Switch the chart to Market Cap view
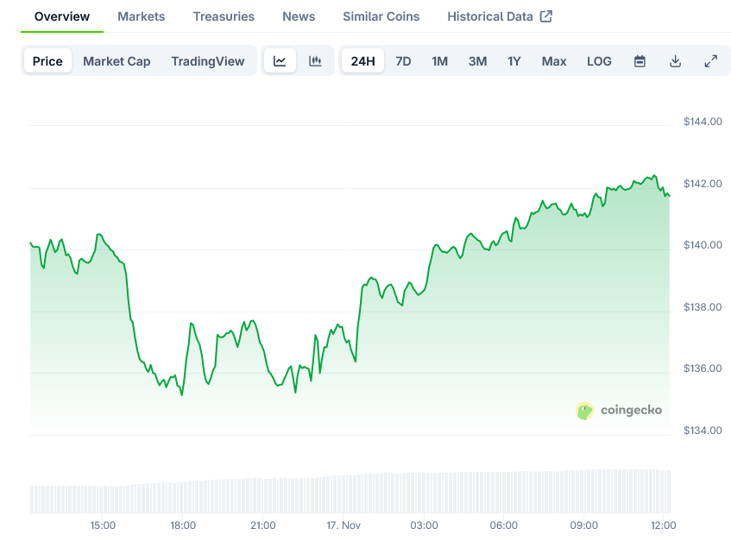Screen dimensions: 731x541 [117, 60]
